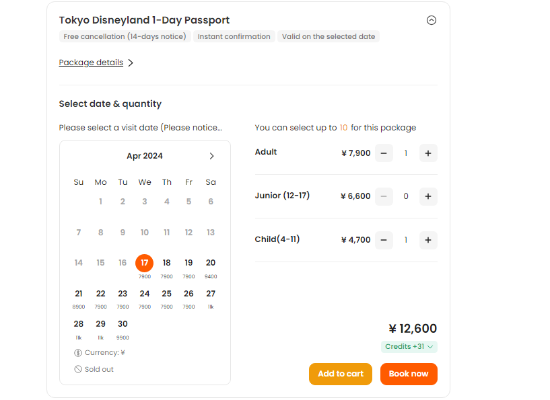550x400 pixels.
Task: Increase Junior (12-17) ticket quantity
Action: (x=428, y=196)
